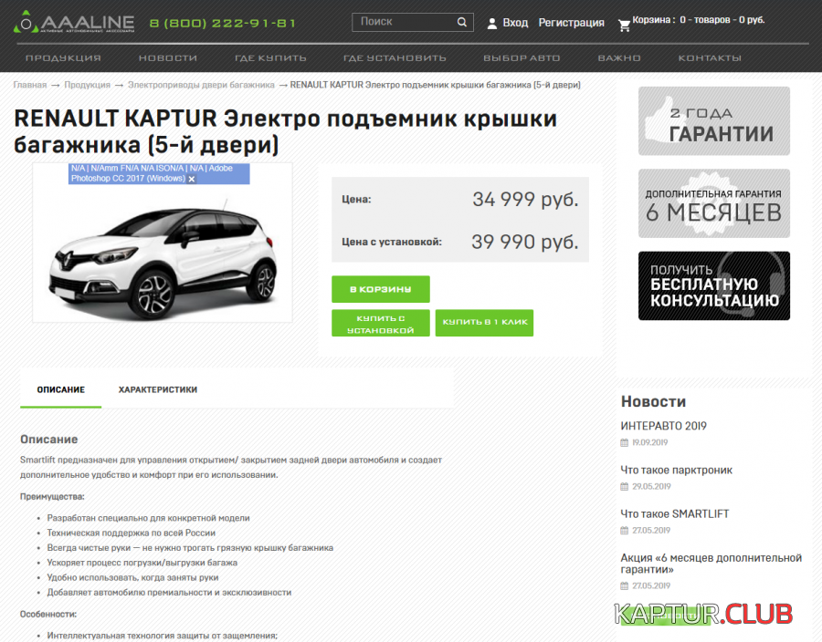
Task: Click the product title heading
Action: 285,131
